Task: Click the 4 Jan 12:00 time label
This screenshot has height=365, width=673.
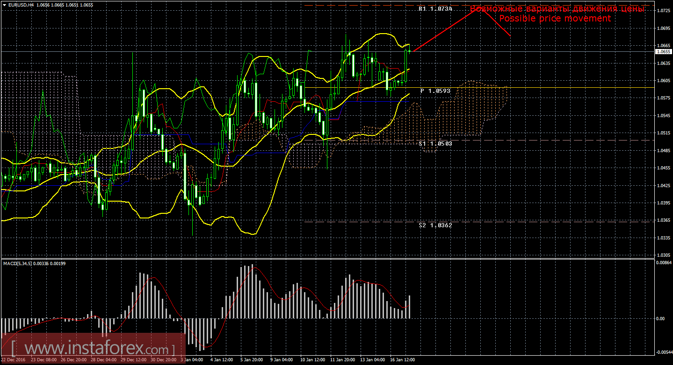Action: tap(223, 360)
